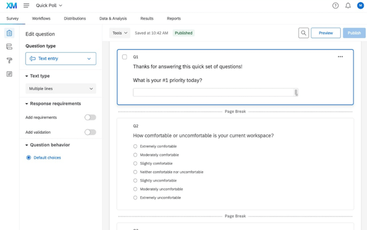Image resolution: width=367 pixels, height=230 pixels.
Task: Toggle the Add validation switch
Action: point(90,132)
